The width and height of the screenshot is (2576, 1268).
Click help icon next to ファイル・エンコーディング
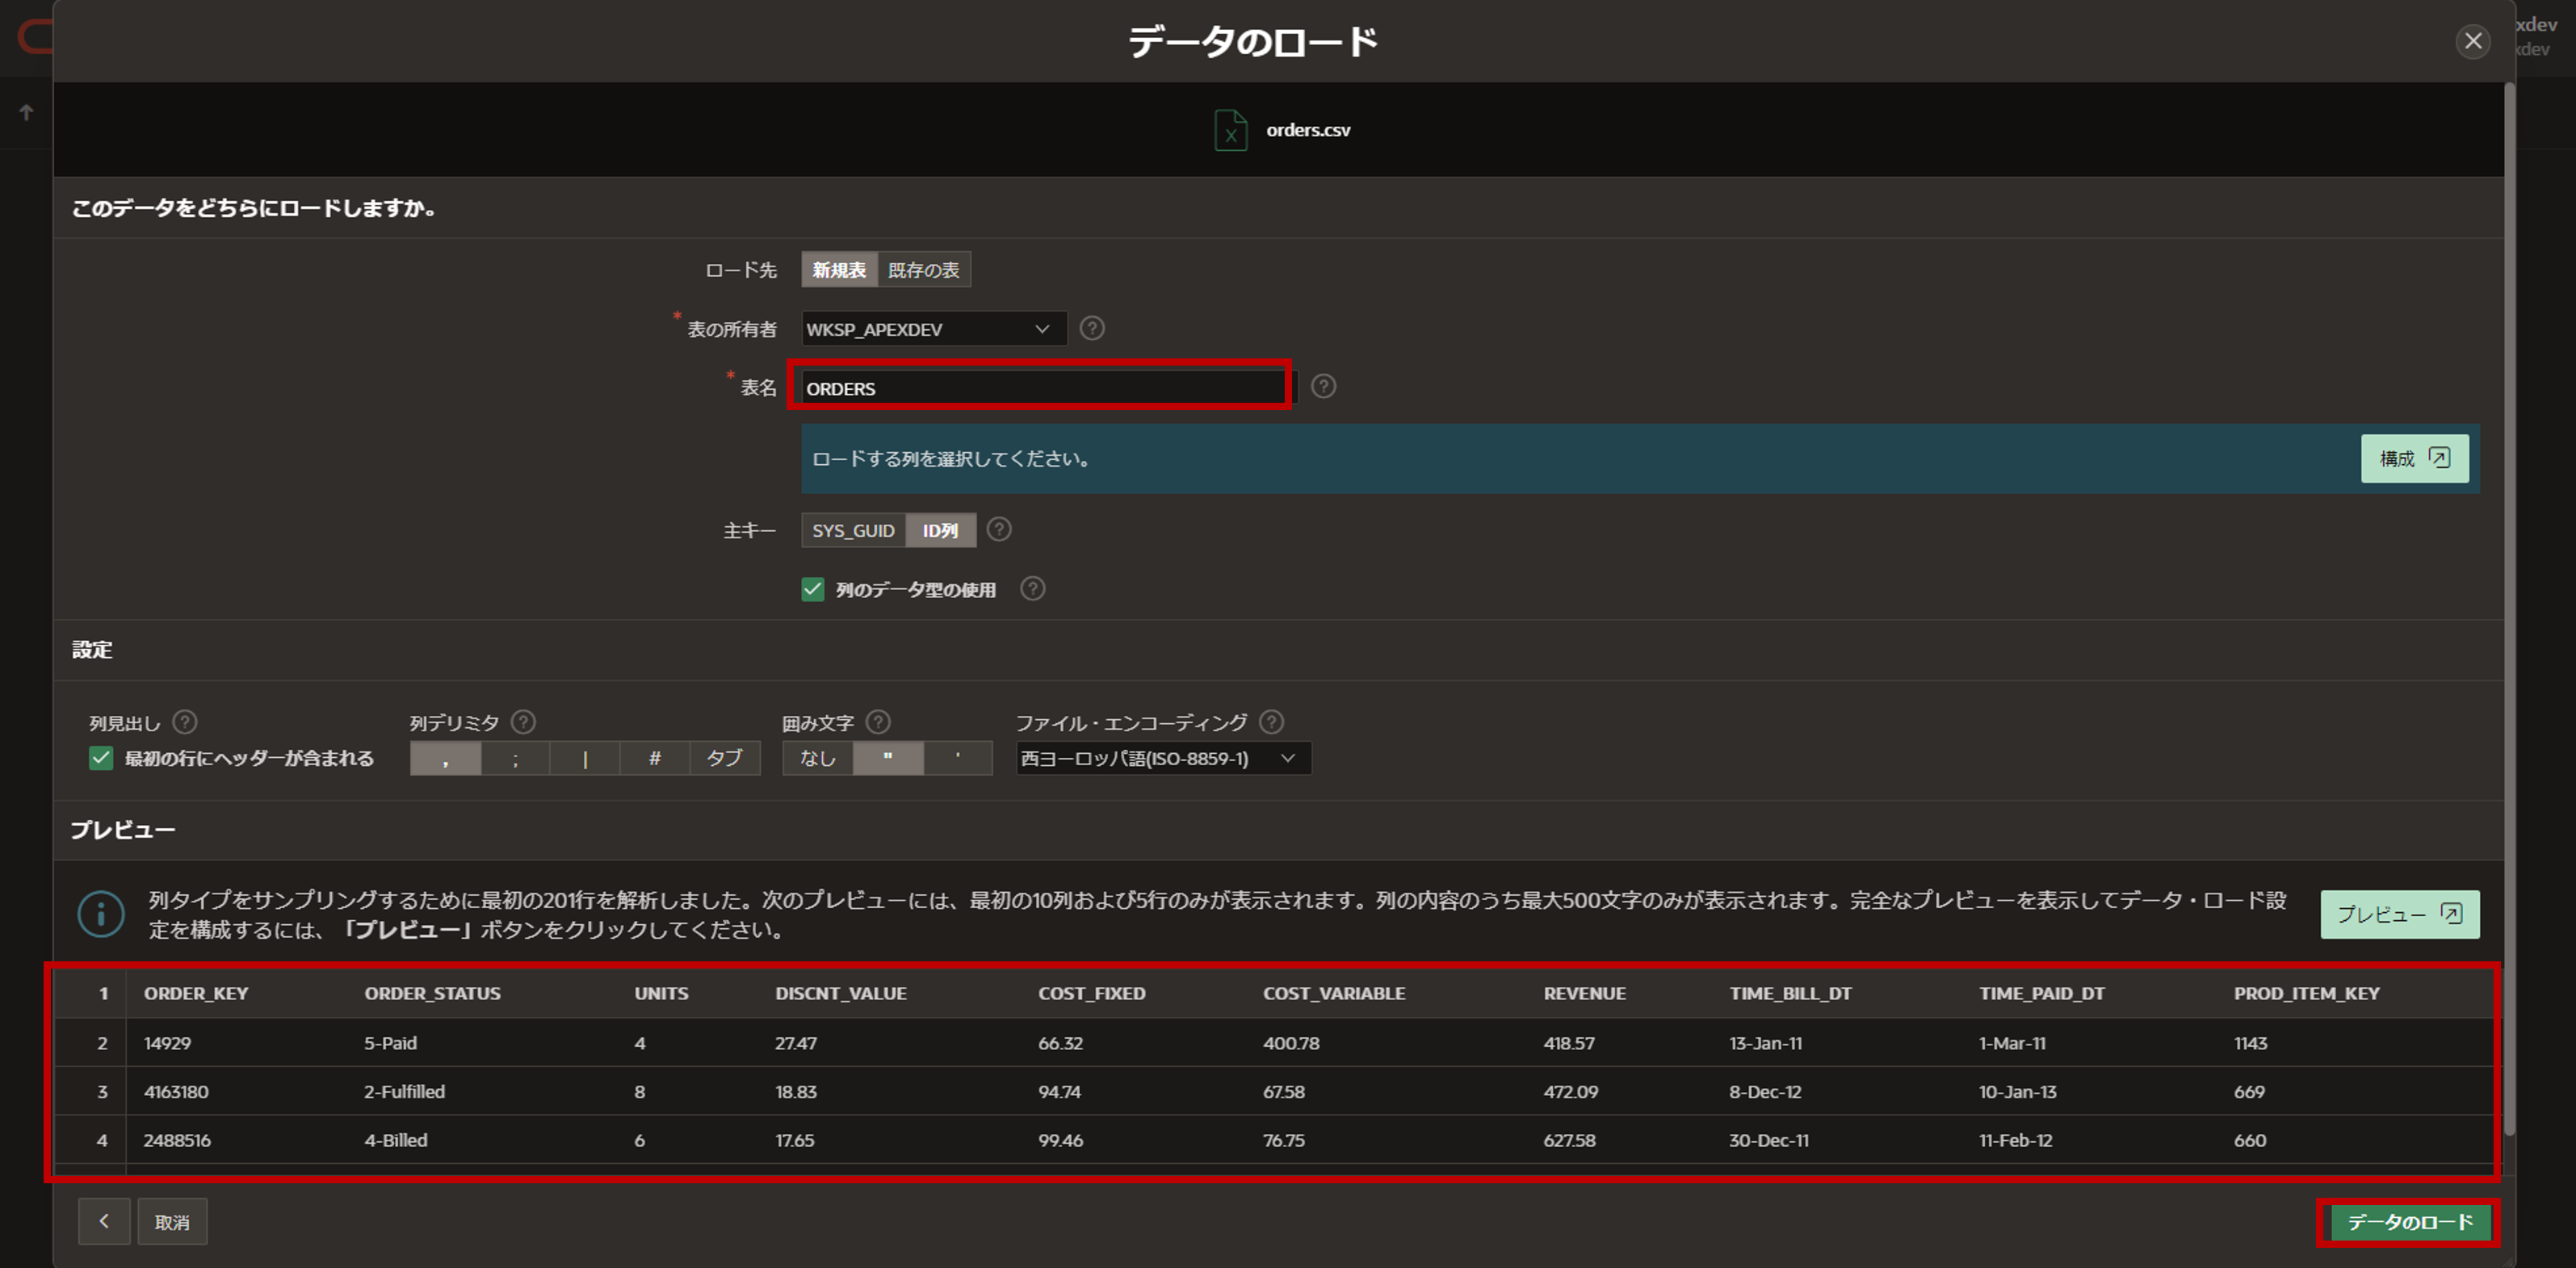click(1271, 722)
